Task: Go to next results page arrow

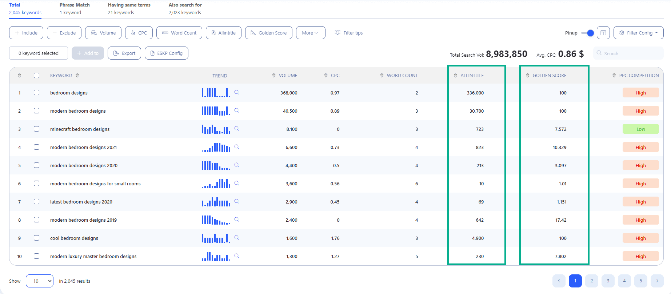Action: 657,281
